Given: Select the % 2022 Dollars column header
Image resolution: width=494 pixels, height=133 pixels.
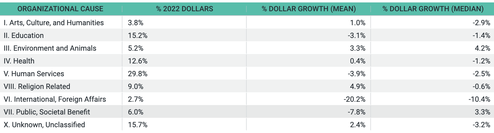Looking at the screenshot, I should point(185,9).
